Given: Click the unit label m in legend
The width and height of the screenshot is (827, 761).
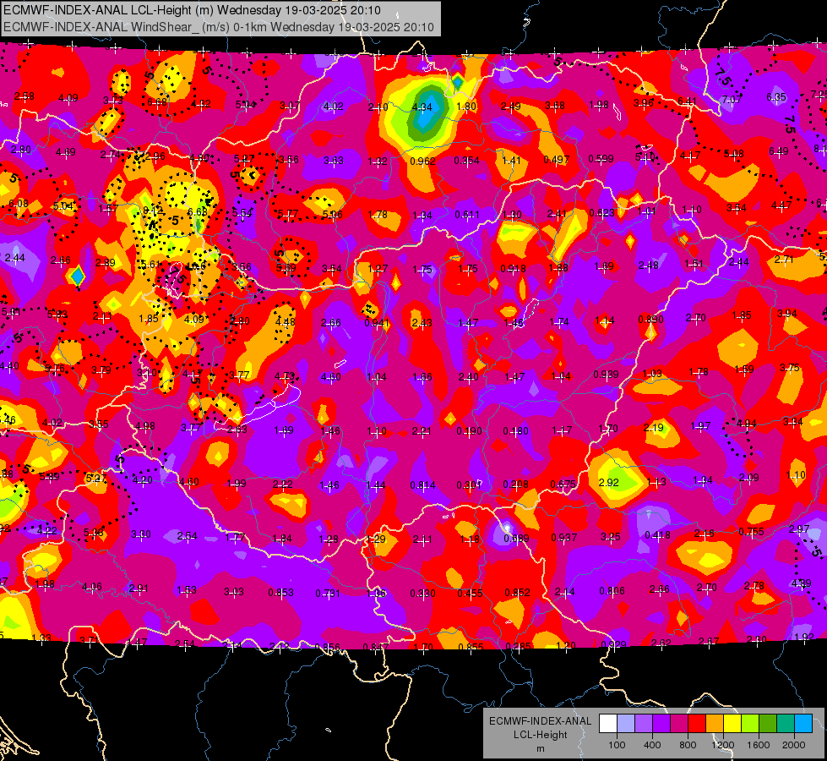Looking at the screenshot, I should coord(541,749).
